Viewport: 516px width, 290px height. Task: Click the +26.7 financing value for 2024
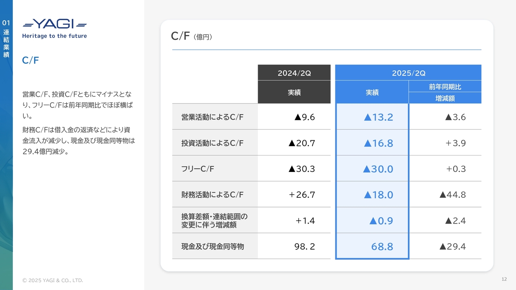click(302, 195)
